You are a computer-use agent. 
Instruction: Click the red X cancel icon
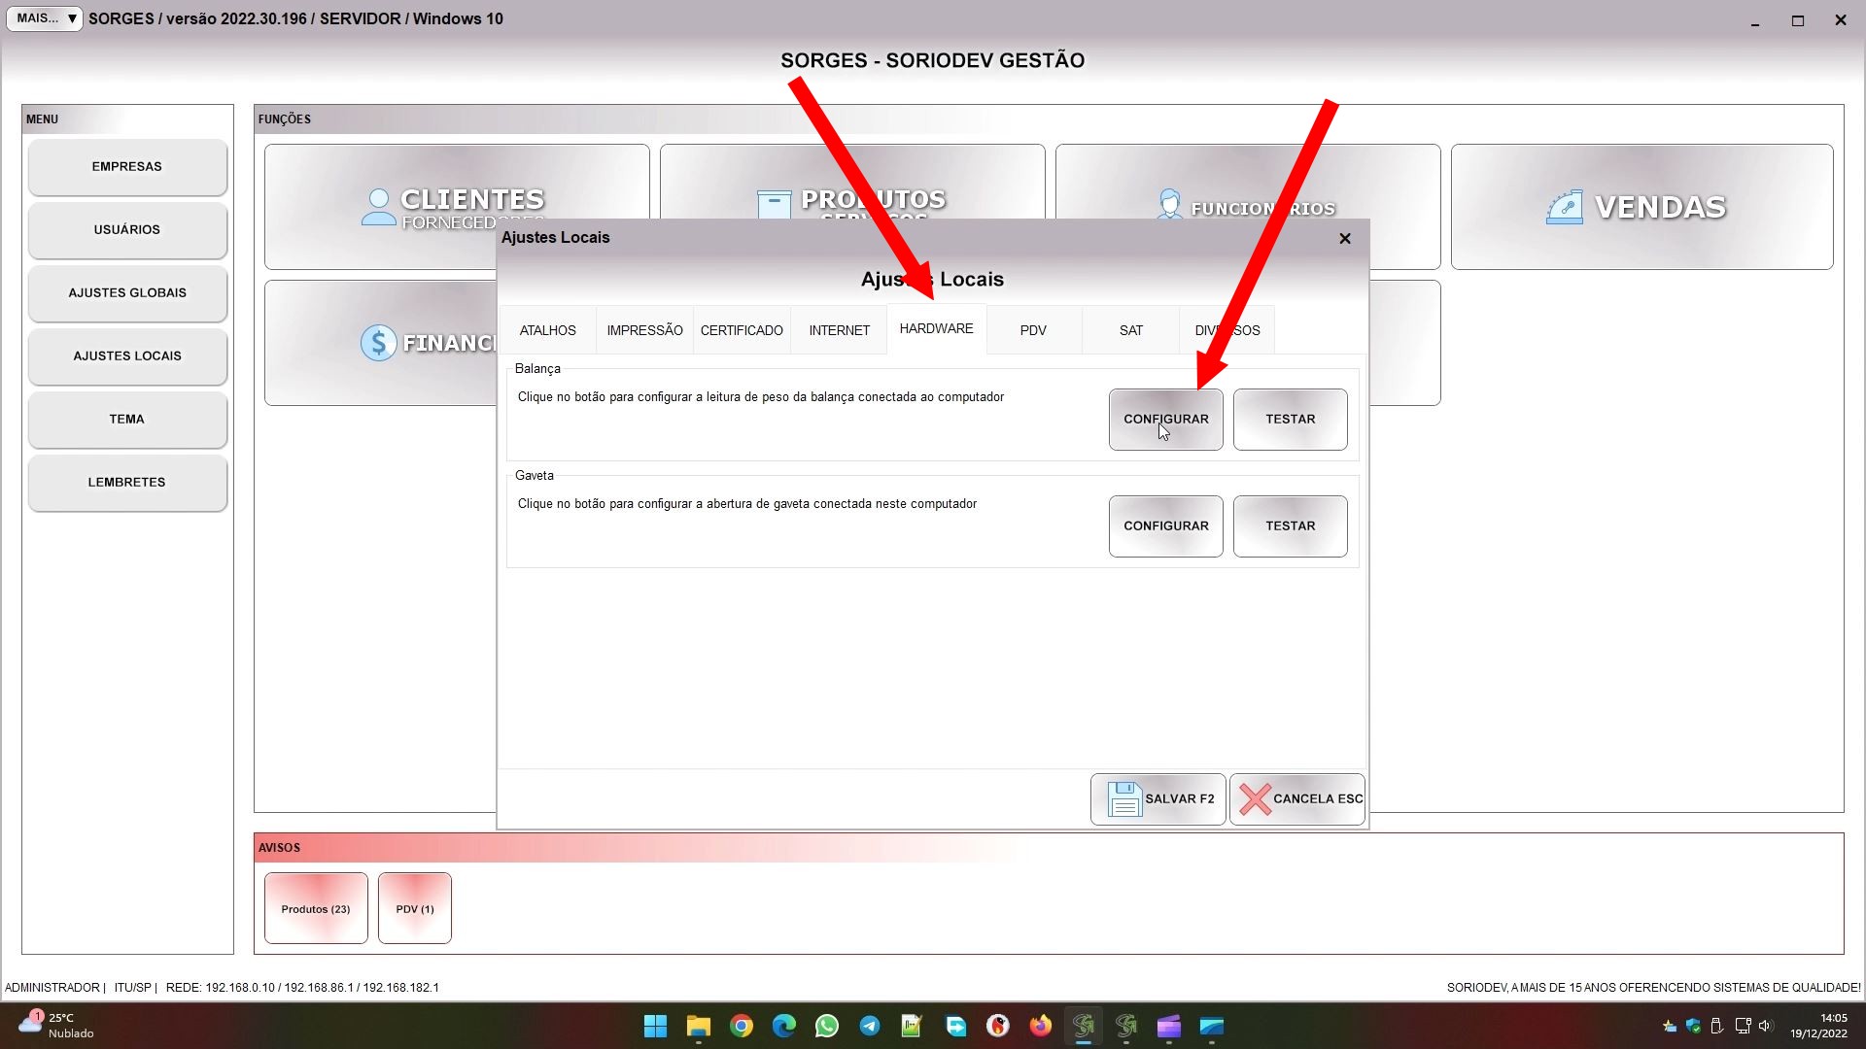click(x=1255, y=799)
